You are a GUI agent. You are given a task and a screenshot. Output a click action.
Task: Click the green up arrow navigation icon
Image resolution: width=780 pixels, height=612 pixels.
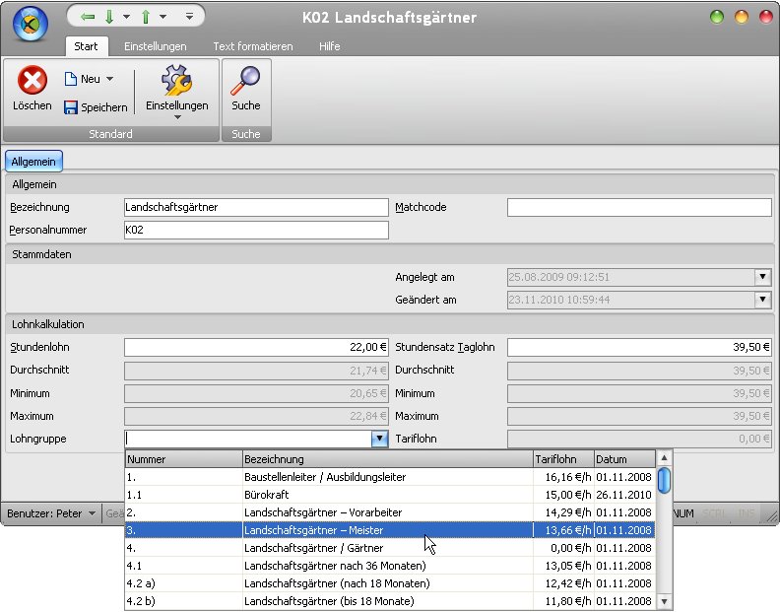[x=146, y=17]
